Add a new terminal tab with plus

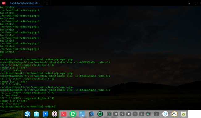(x=47, y=3)
